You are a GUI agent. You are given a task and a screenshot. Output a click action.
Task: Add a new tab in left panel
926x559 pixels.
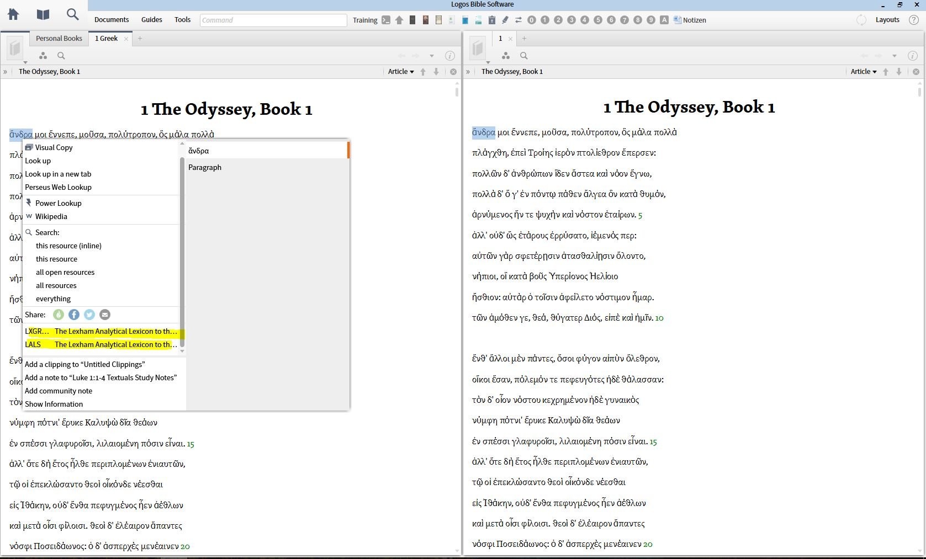click(x=140, y=39)
